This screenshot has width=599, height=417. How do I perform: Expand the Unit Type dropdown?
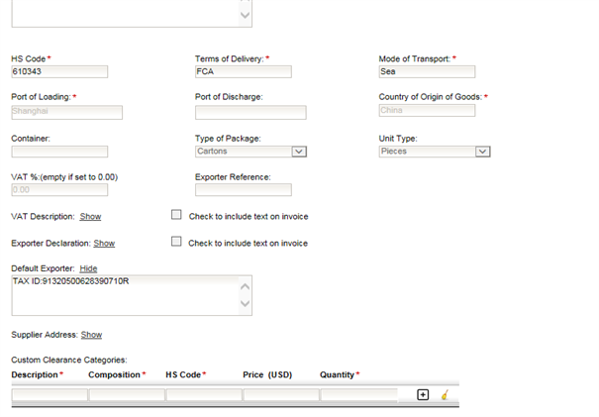tap(482, 152)
